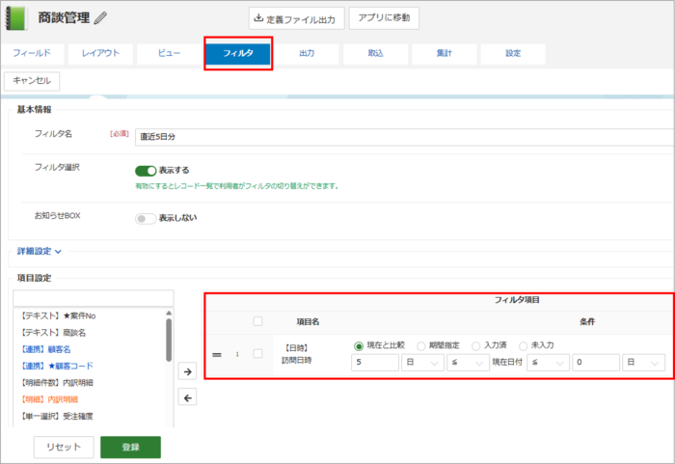Screen dimensions: 675x464
Task: Click the right arrow to add item
Action: [189, 370]
